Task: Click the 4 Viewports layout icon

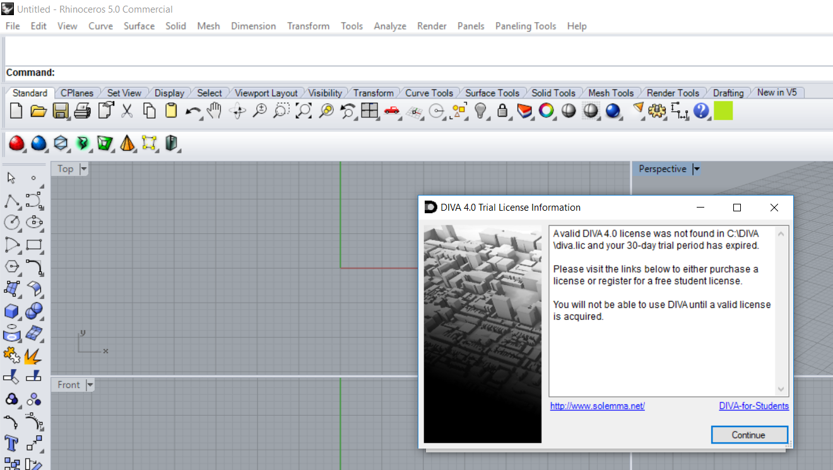Action: click(x=369, y=111)
